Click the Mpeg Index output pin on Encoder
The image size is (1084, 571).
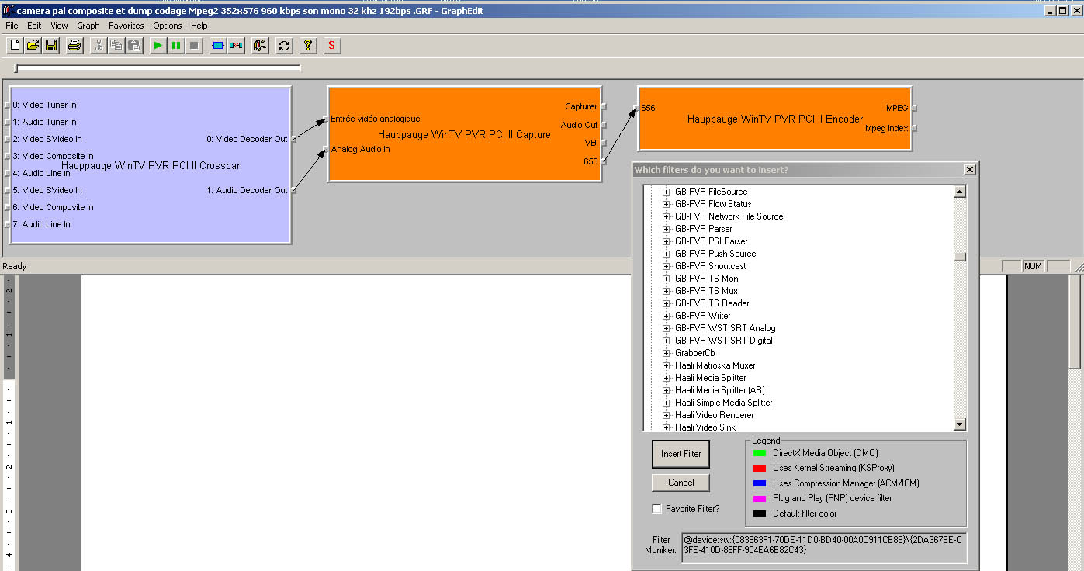[916, 128]
